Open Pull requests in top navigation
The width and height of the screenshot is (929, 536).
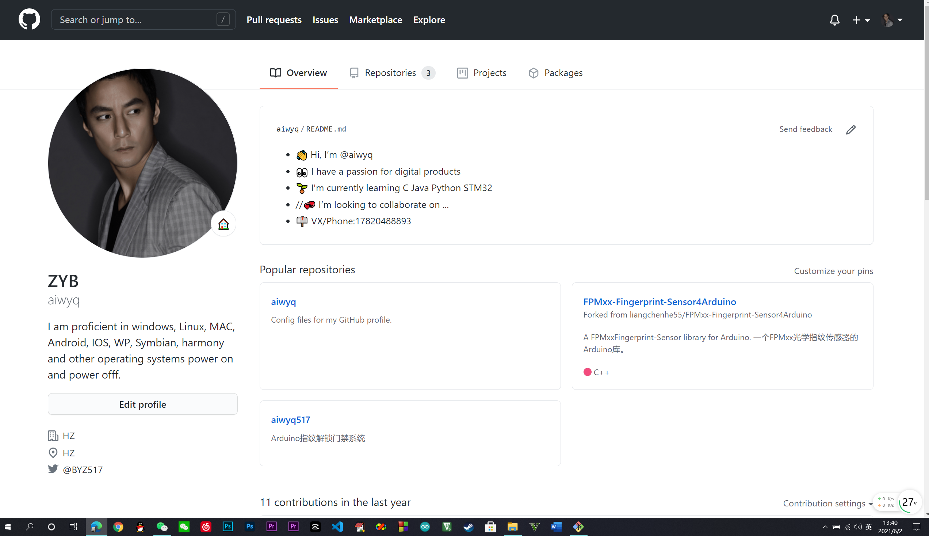pos(274,19)
